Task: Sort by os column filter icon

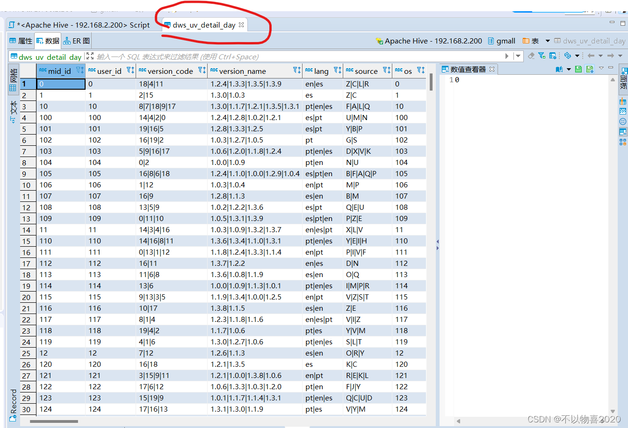Action: (420, 70)
